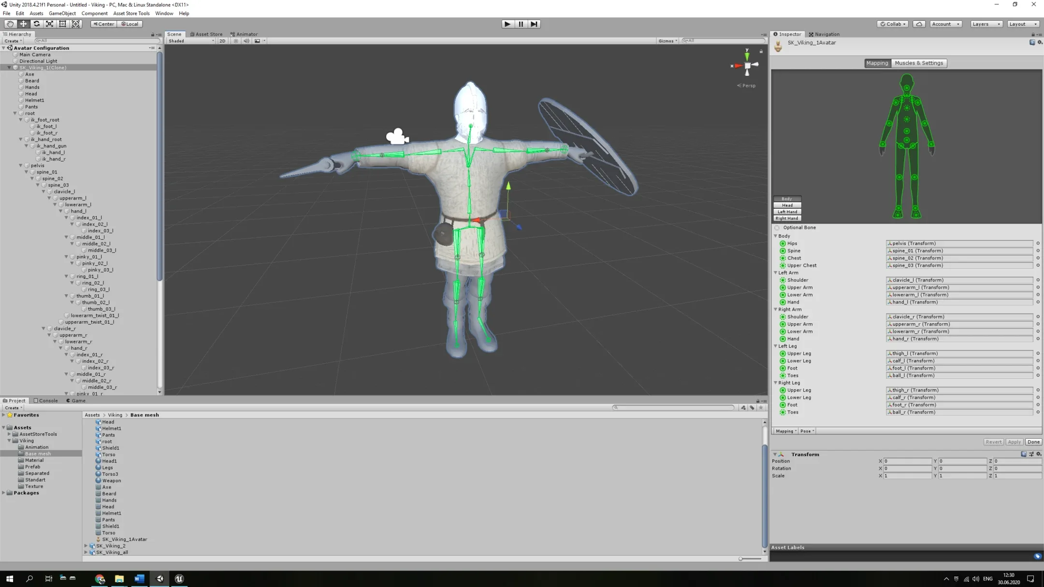This screenshot has height=587, width=1044.
Task: Toggle the 2D scene view mode
Action: pos(222,41)
